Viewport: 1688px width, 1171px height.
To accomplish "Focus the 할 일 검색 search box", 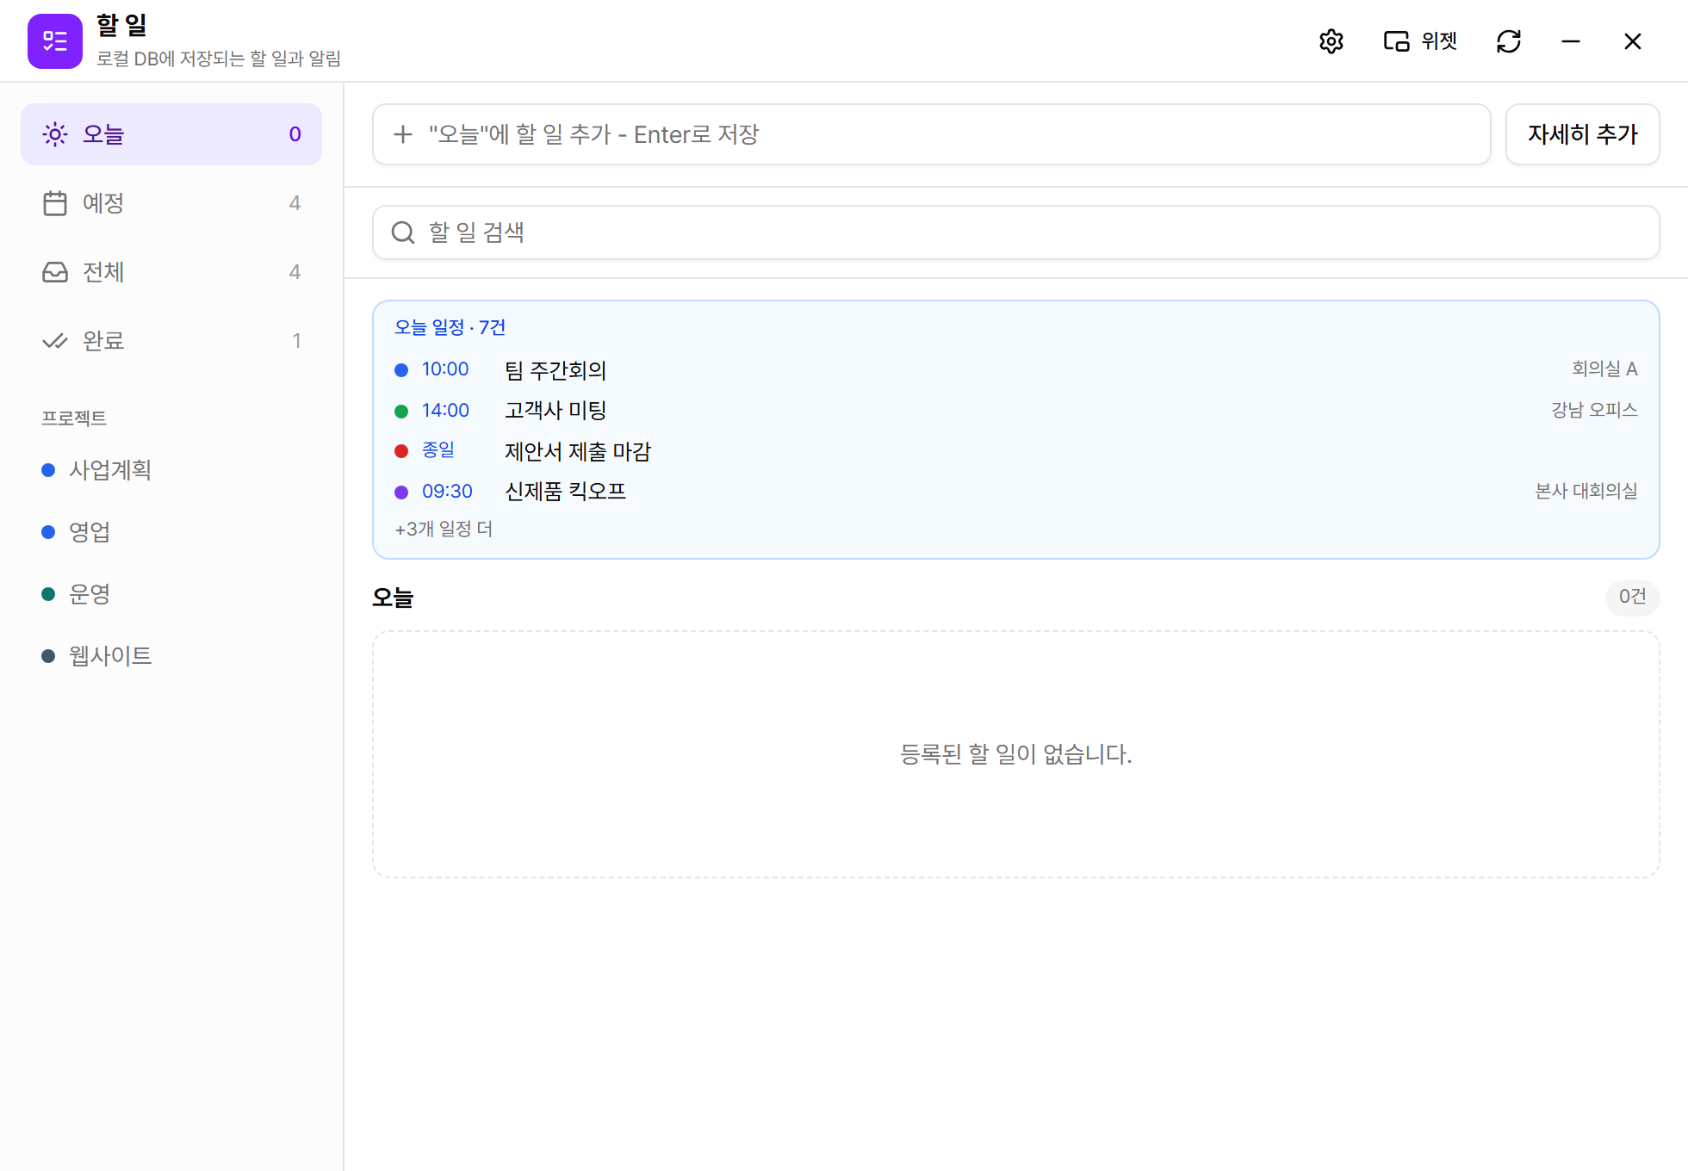I will click(1016, 232).
